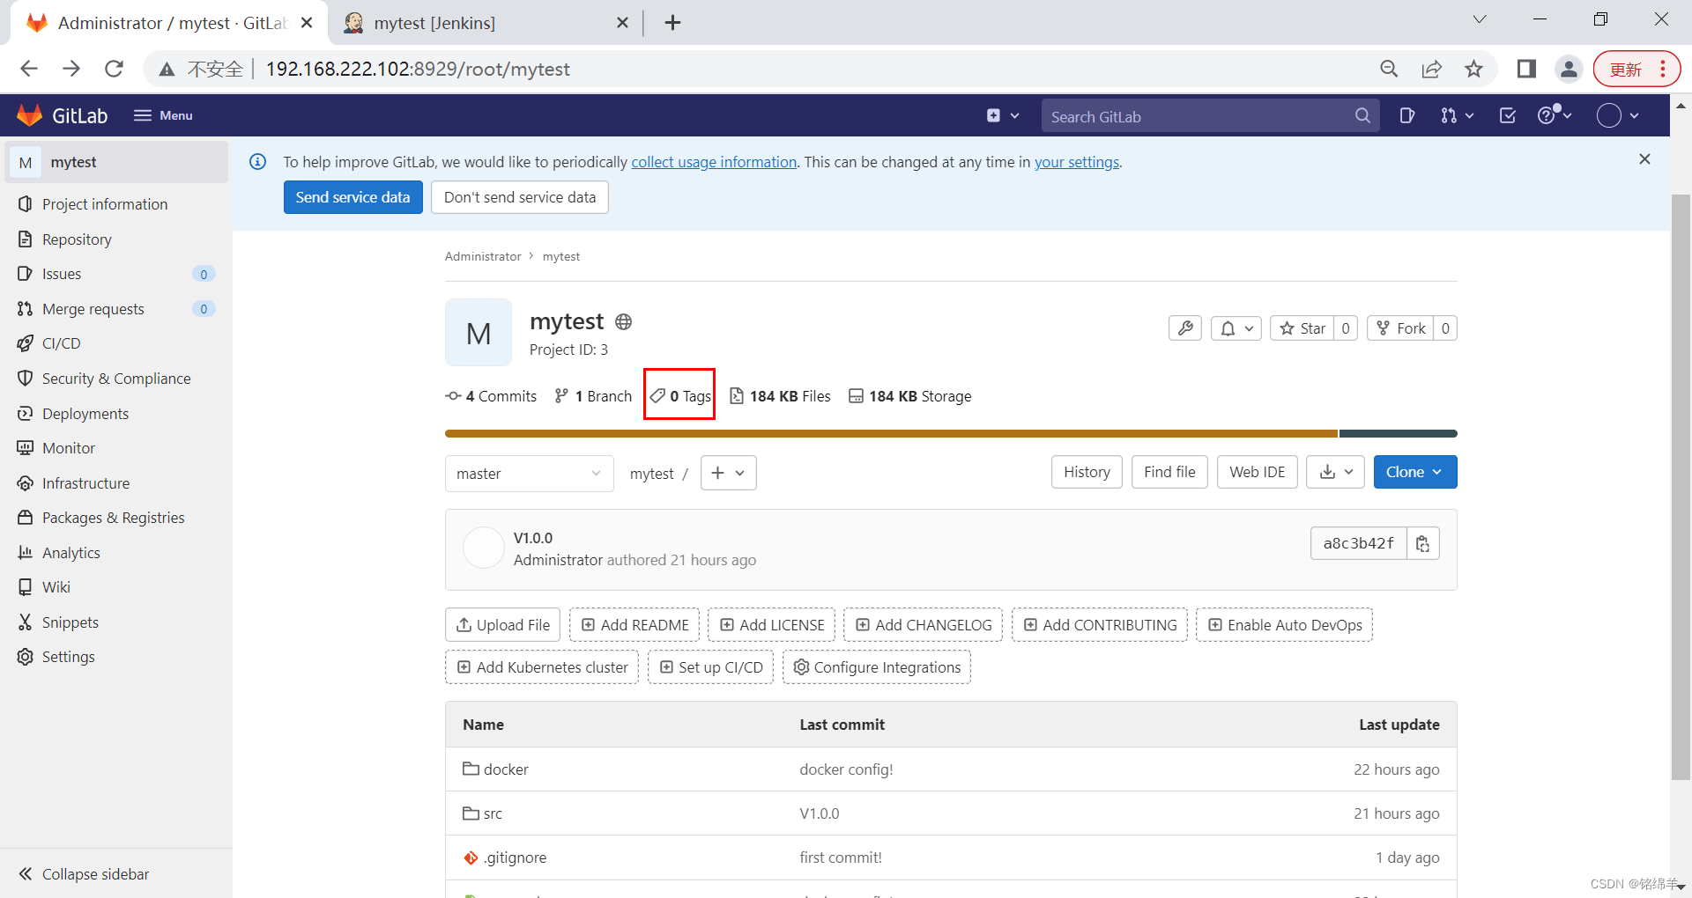Click Add Kubernetes cluster
Screen dimensions: 1692x898
542,667
